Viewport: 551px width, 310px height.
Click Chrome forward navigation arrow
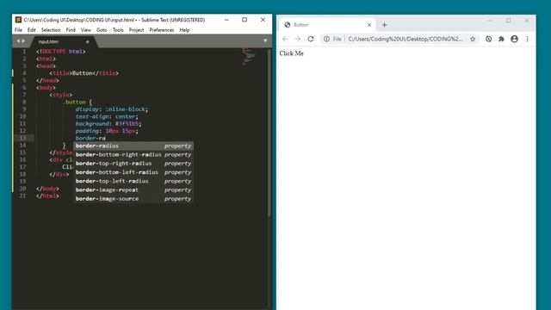coord(298,39)
